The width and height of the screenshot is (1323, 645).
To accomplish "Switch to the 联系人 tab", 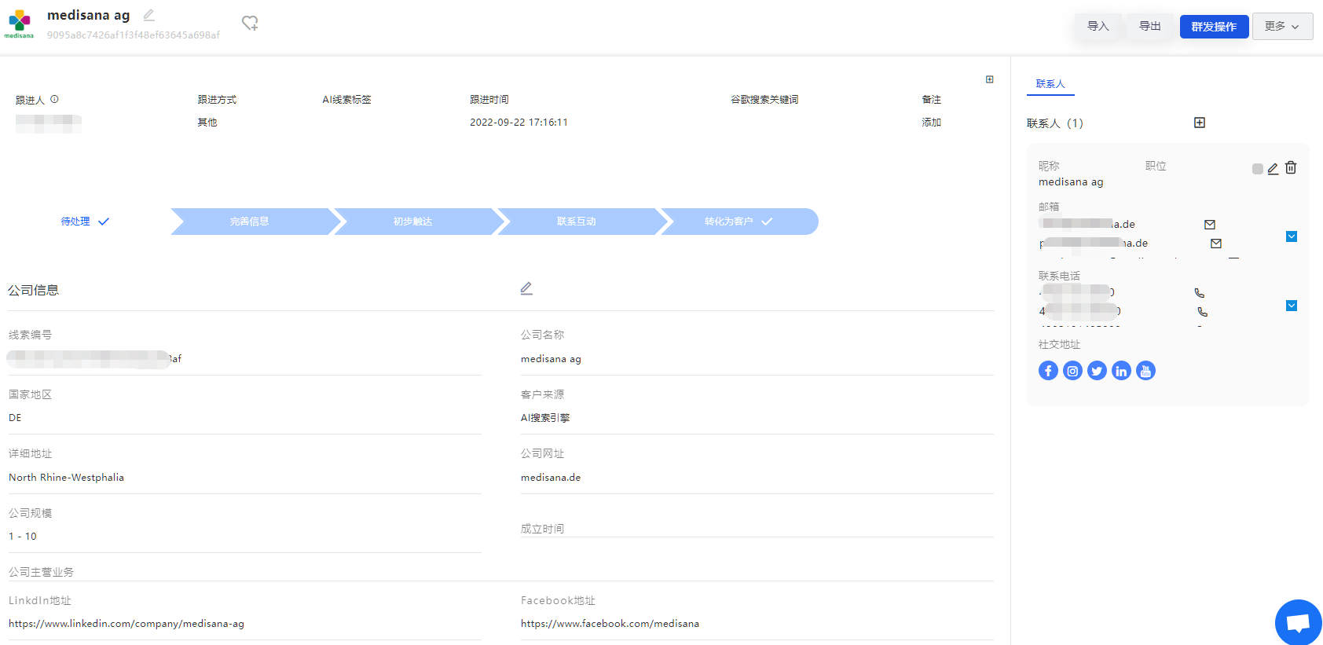I will click(x=1050, y=84).
